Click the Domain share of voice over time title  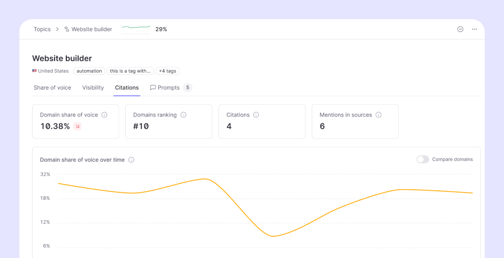(82, 160)
